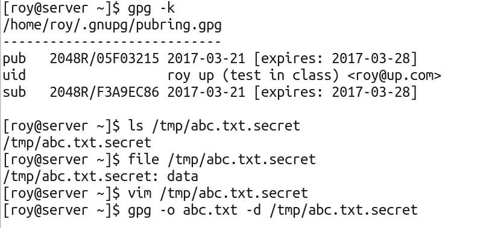Click the sub line expiry date
492x228 pixels.
(x=371, y=93)
